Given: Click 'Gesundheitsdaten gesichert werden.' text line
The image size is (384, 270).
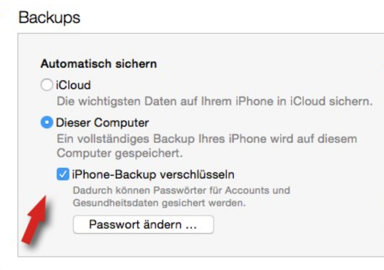Looking at the screenshot, I should tap(159, 203).
